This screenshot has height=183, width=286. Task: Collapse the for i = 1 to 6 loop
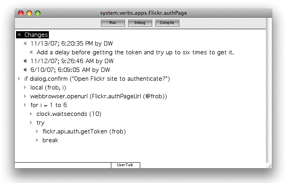25,105
